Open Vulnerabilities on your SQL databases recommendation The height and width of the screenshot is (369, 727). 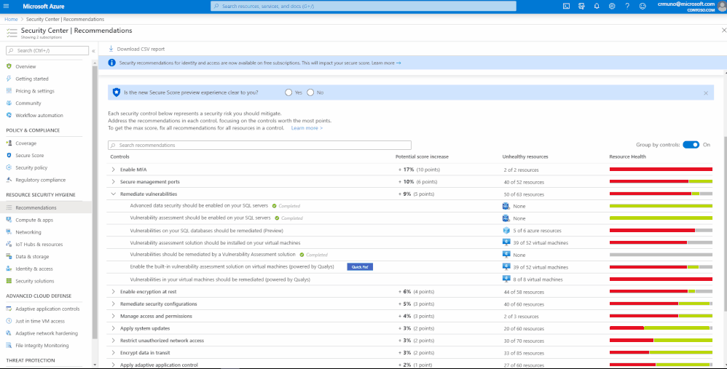[206, 231]
